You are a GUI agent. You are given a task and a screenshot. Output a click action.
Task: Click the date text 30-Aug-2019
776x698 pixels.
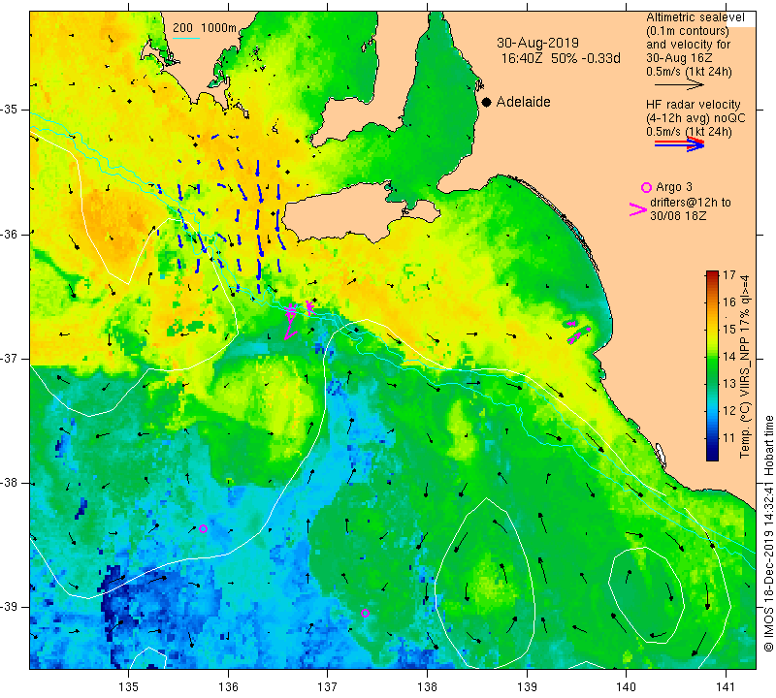[537, 43]
